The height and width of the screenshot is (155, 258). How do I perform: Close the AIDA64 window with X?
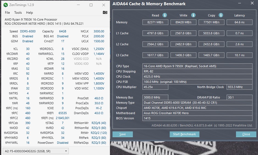pos(252,3)
